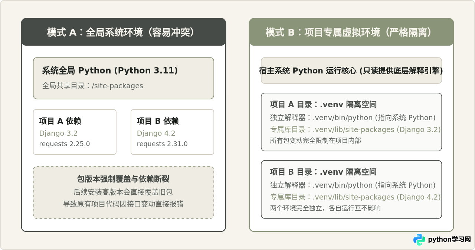Click '宿主系统 Python 运行核心' box text
Image resolution: width=475 pixels, height=250 pixels.
coord(351,70)
